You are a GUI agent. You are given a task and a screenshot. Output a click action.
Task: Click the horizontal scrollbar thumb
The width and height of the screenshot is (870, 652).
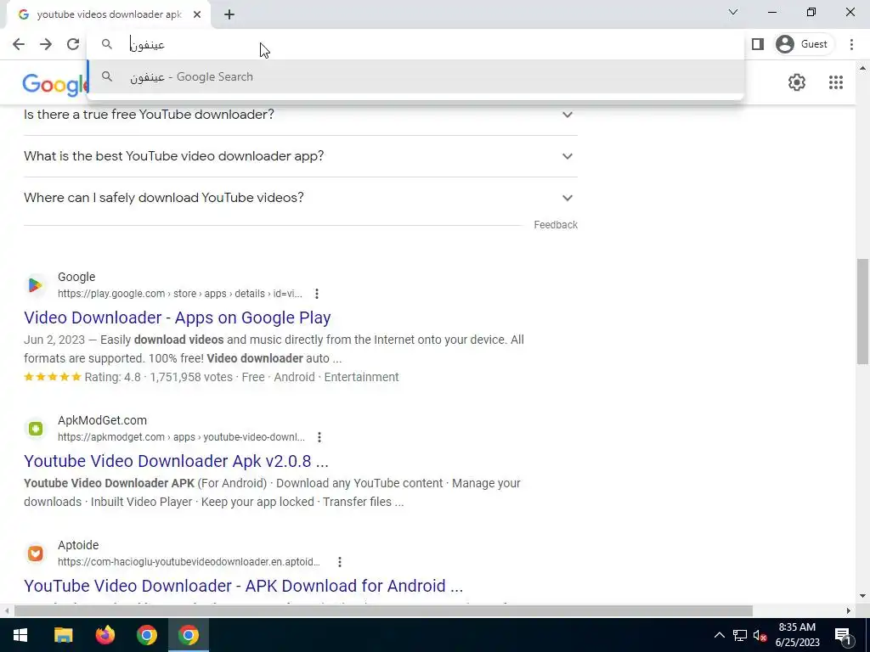pyautogui.click(x=383, y=611)
